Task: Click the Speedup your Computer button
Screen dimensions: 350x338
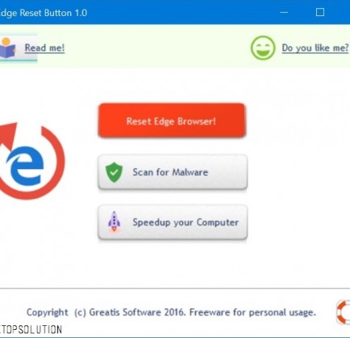Action: 173,222
